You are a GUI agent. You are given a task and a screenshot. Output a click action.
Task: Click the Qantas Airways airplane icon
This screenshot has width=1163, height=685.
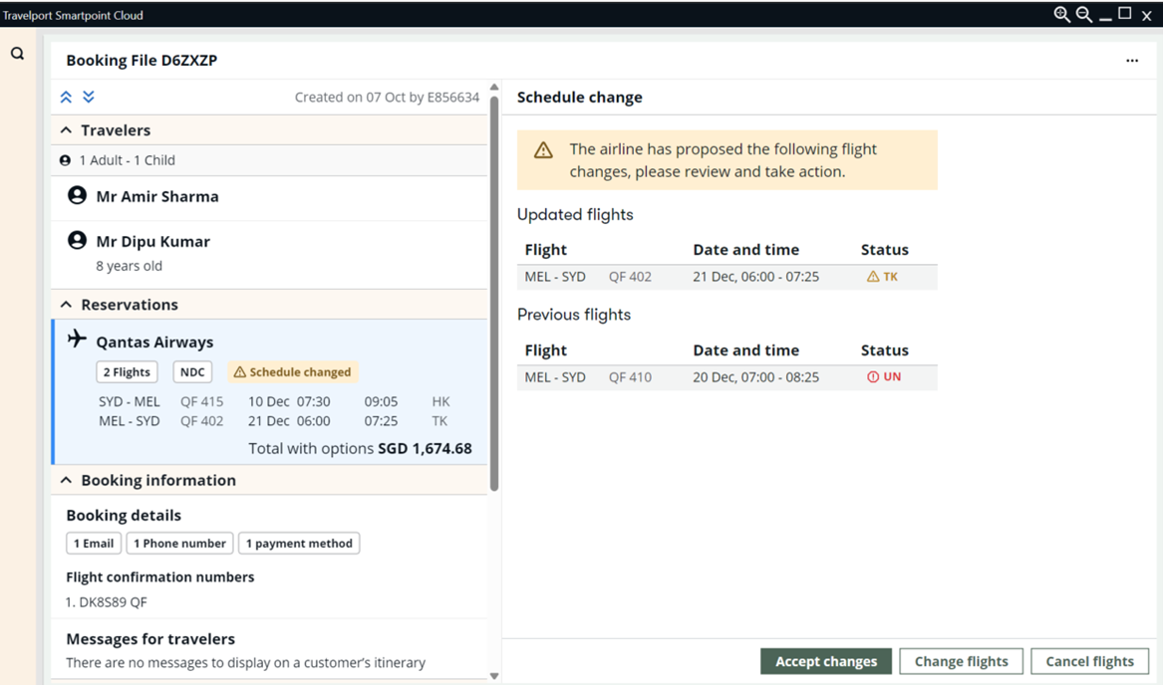77,341
